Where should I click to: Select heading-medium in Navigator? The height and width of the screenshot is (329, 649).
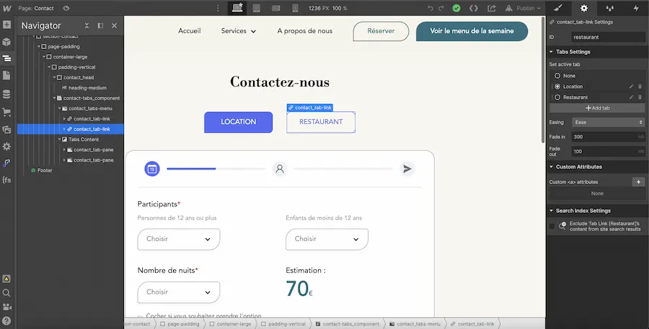coord(87,88)
